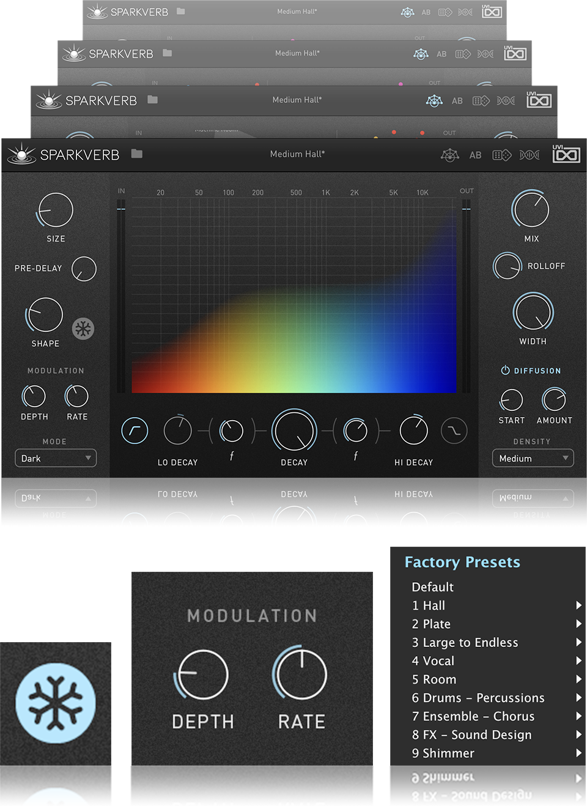Screen dimensions: 587x806
Task: Toggle the freeze snowflake button beside the SHAPE knob
Action: pyautogui.click(x=83, y=329)
